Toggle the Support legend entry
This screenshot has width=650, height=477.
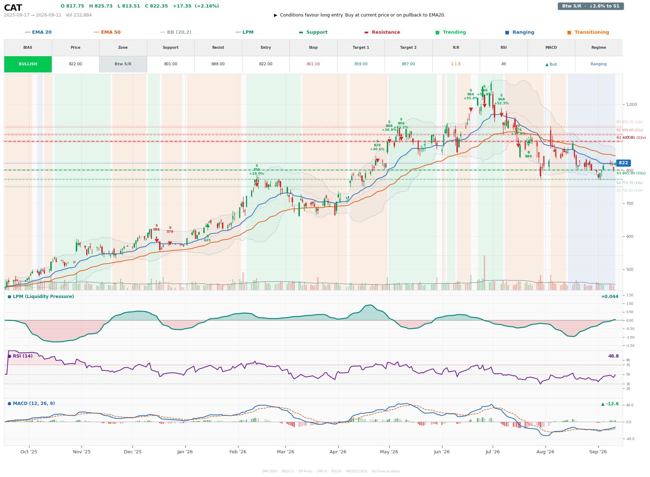pos(313,32)
